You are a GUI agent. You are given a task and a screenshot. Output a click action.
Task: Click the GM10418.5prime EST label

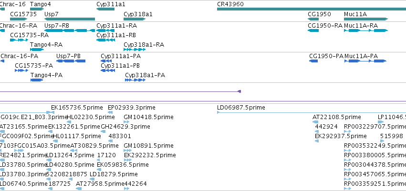click(149, 117)
